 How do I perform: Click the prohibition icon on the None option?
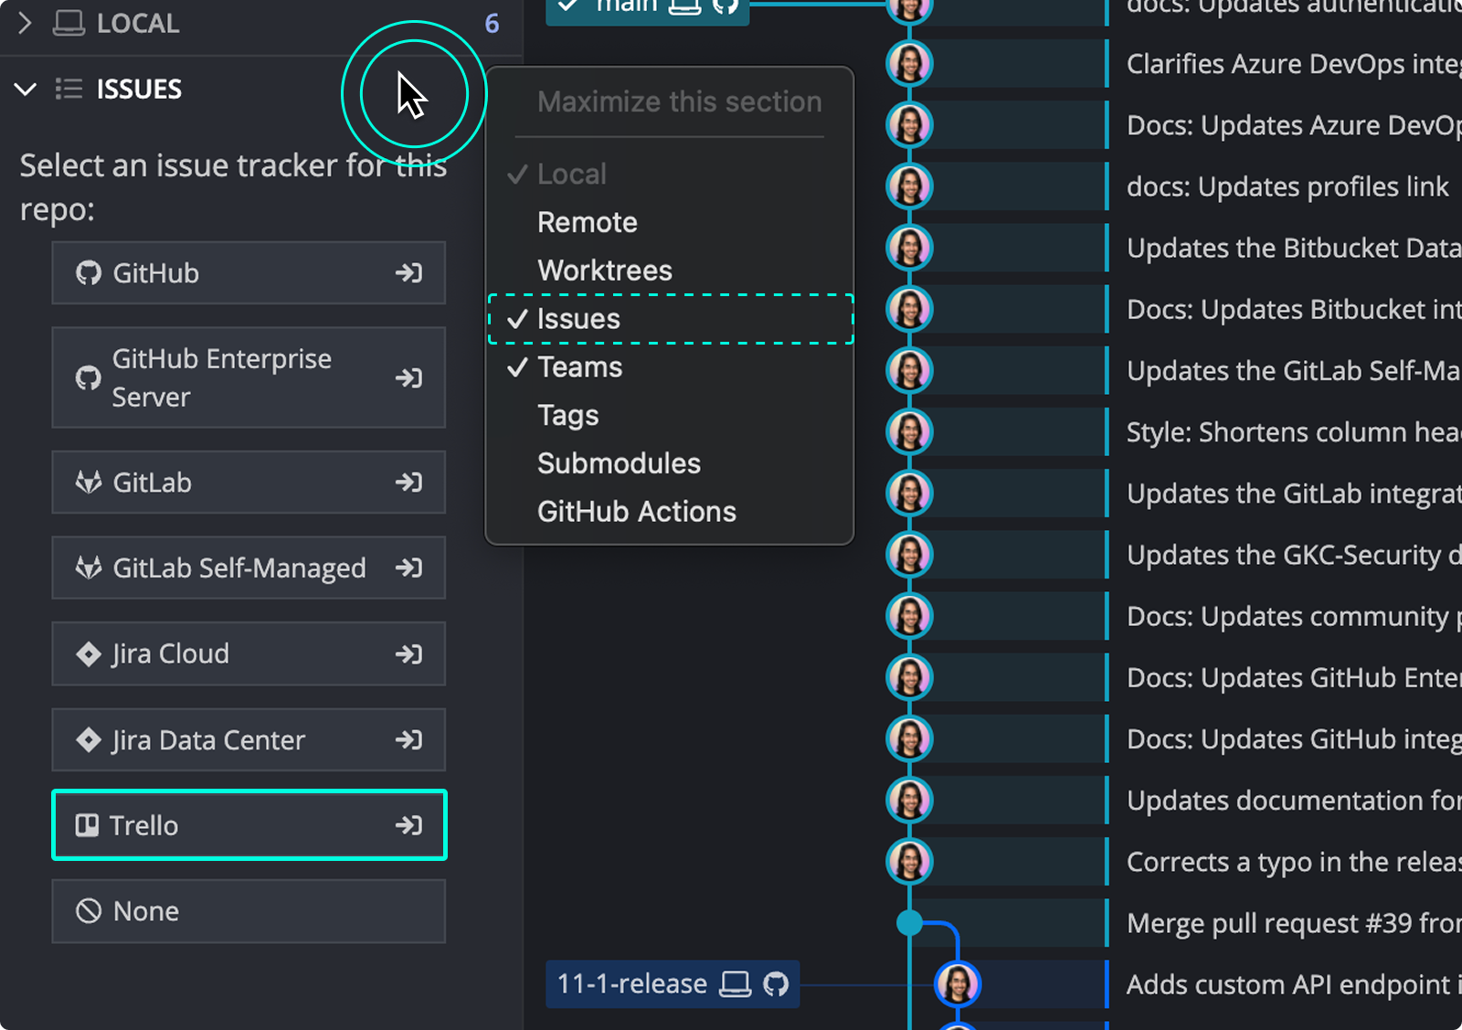click(x=88, y=910)
